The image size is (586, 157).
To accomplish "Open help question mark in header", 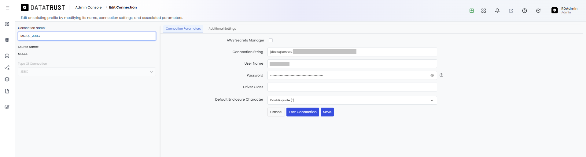I will (525, 11).
